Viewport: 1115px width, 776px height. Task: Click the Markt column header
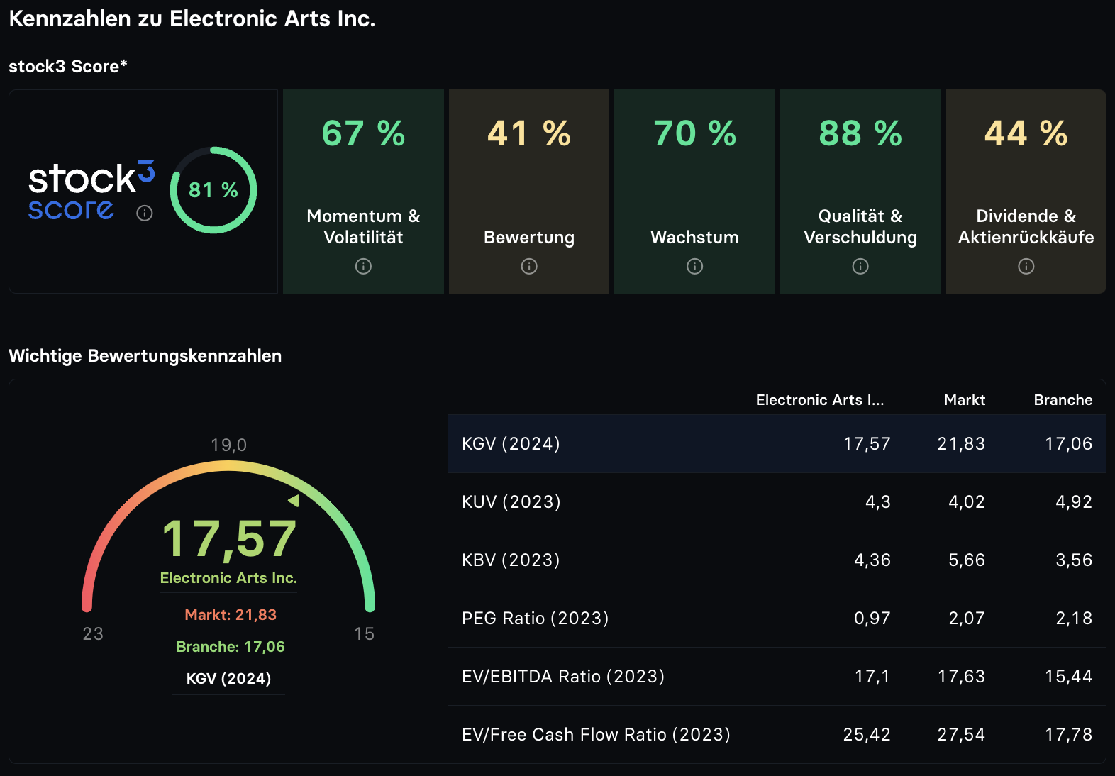click(x=965, y=400)
